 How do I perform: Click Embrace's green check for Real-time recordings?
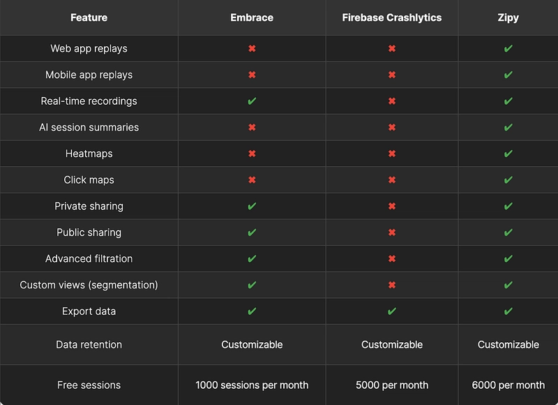click(252, 101)
